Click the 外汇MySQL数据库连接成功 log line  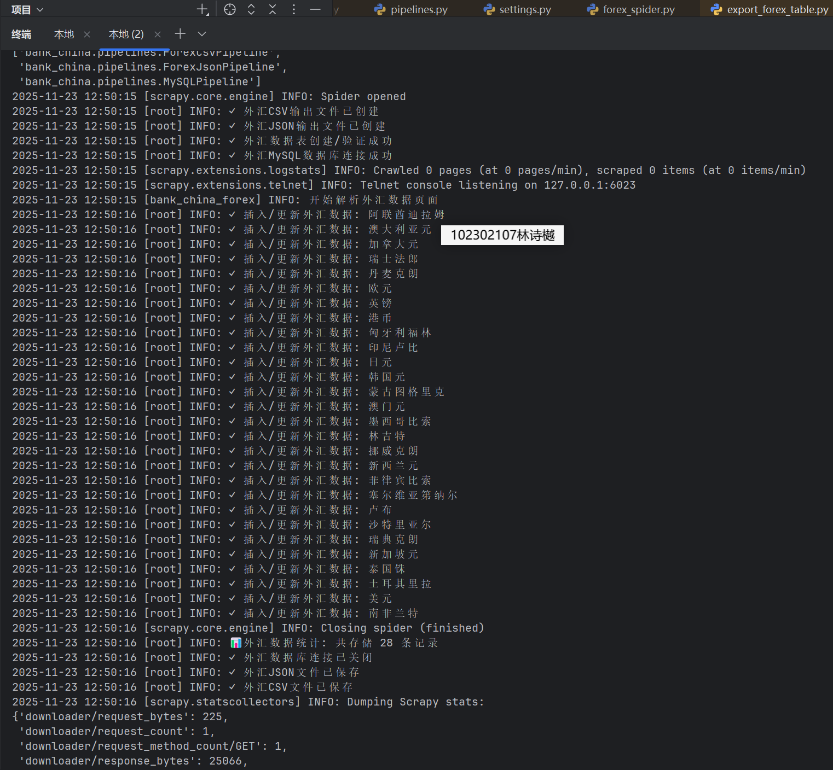pyautogui.click(x=203, y=155)
